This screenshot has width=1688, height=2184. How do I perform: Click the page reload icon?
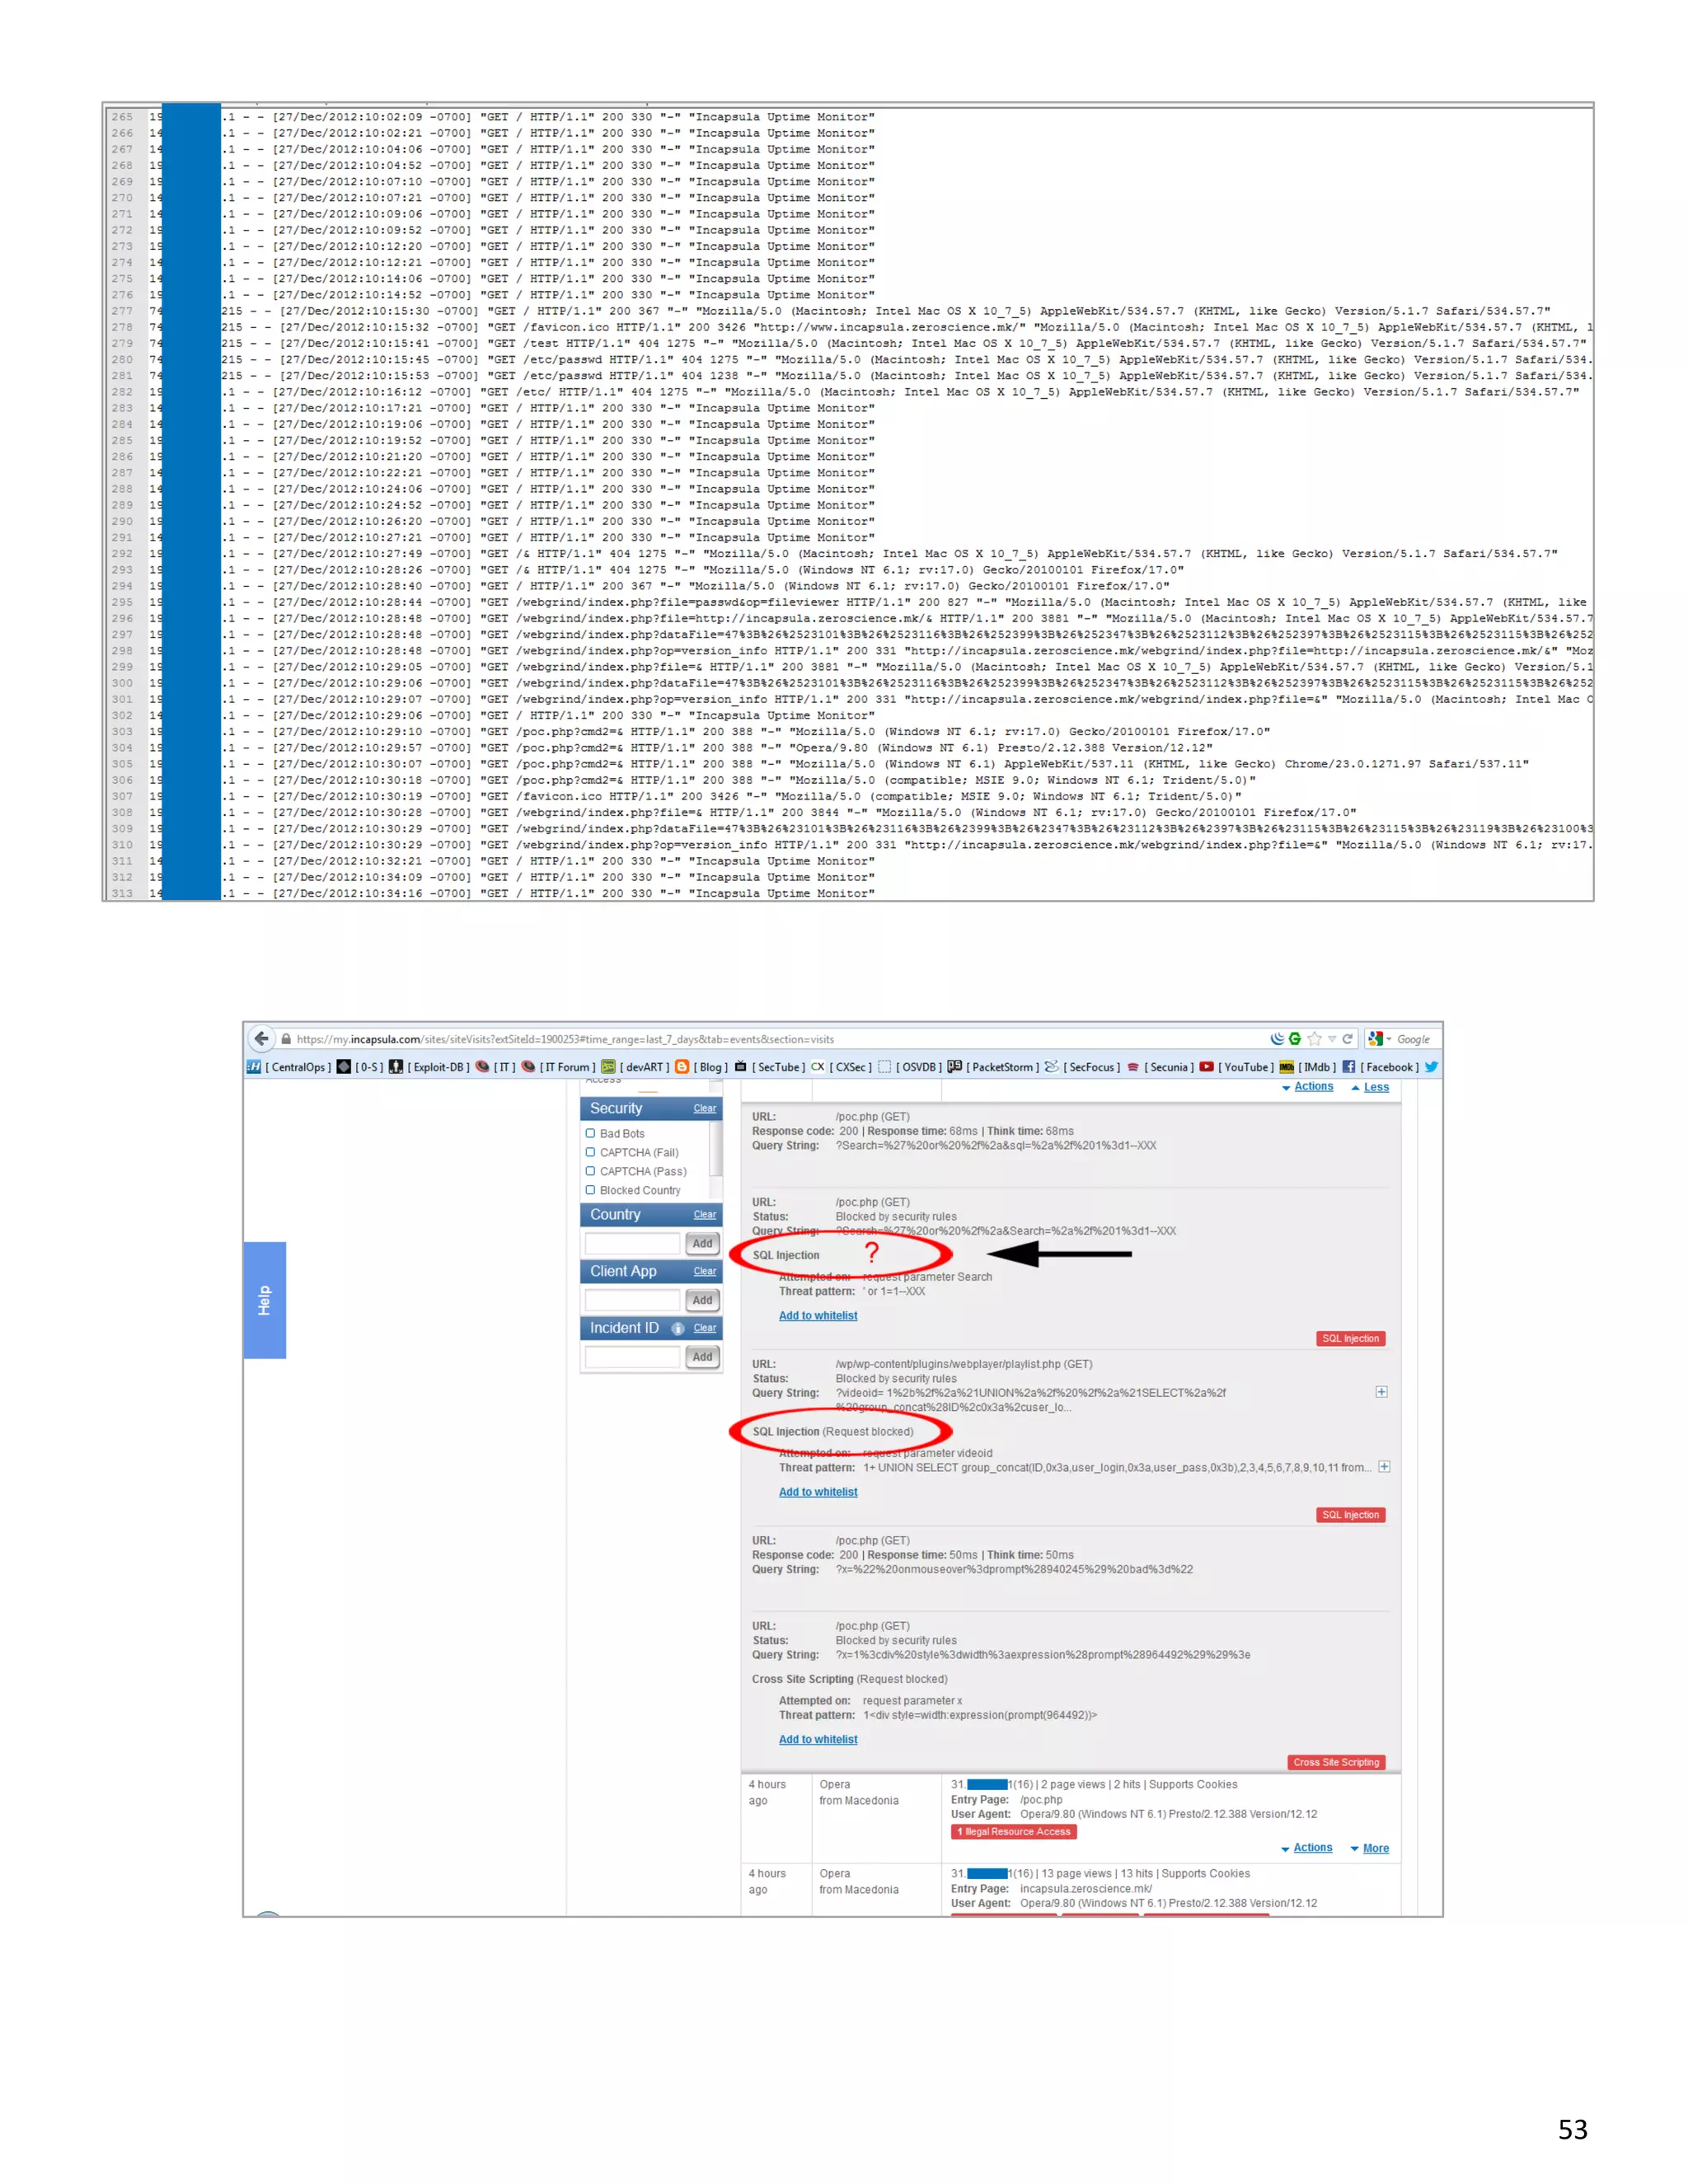pyautogui.click(x=1347, y=1039)
